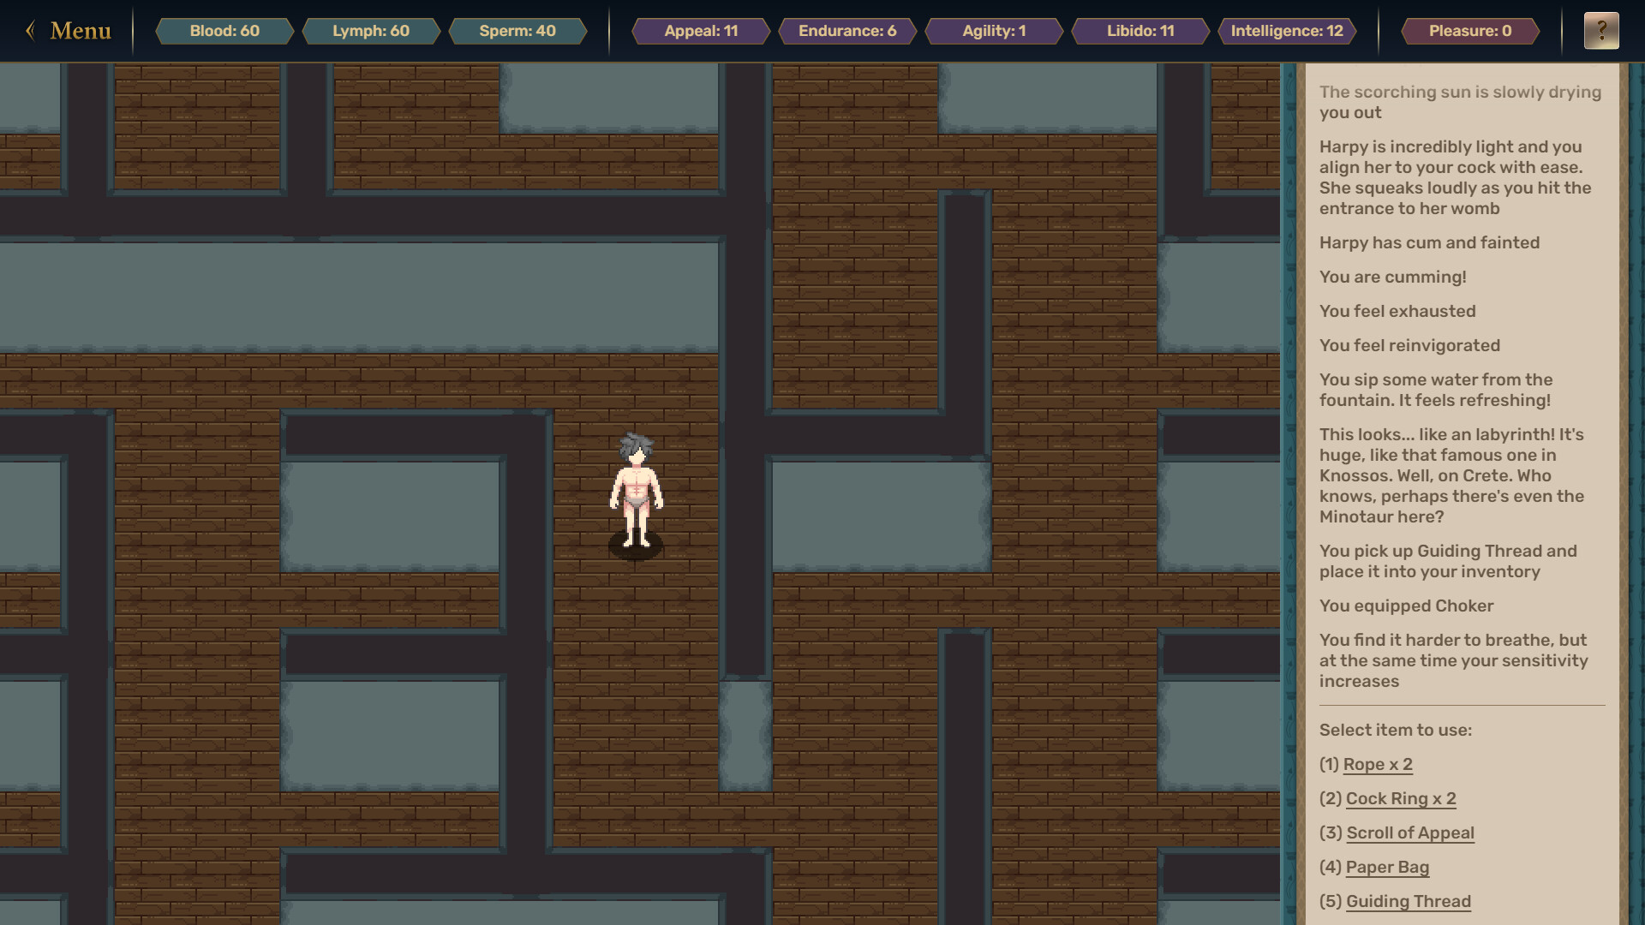Image resolution: width=1645 pixels, height=925 pixels.
Task: Click the Appeal: 11 attribute badge
Action: pos(701,31)
